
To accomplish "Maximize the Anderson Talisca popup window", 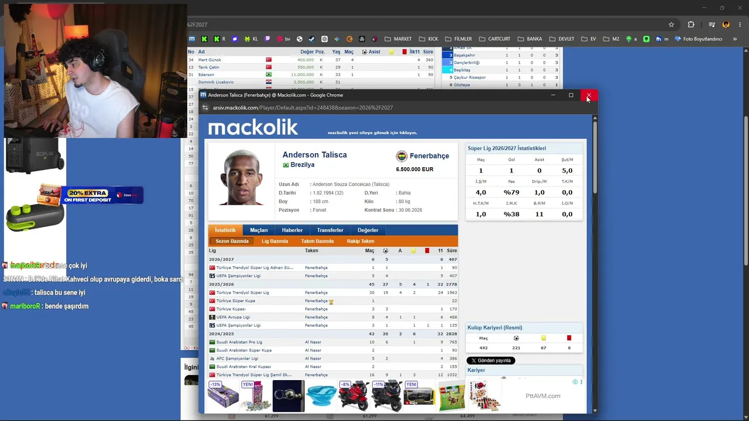I will click(x=571, y=95).
